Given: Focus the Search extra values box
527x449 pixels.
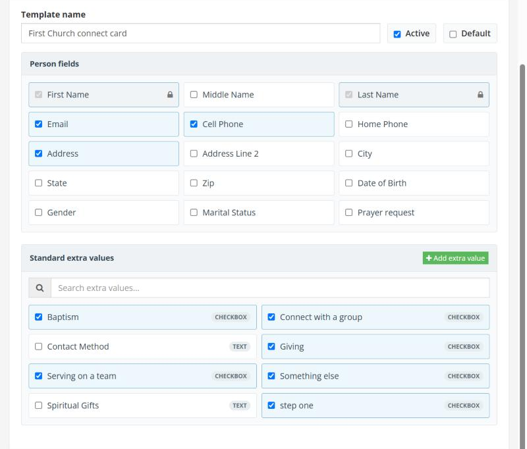Looking at the screenshot, I should coord(270,288).
